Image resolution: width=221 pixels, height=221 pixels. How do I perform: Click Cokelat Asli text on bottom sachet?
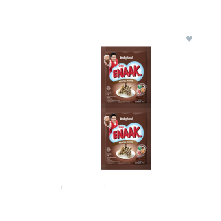click(140, 163)
